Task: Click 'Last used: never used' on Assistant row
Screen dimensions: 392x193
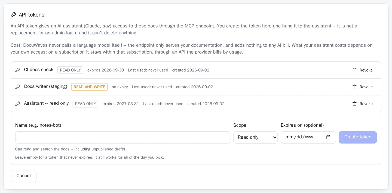Action: pyautogui.click(x=163, y=104)
